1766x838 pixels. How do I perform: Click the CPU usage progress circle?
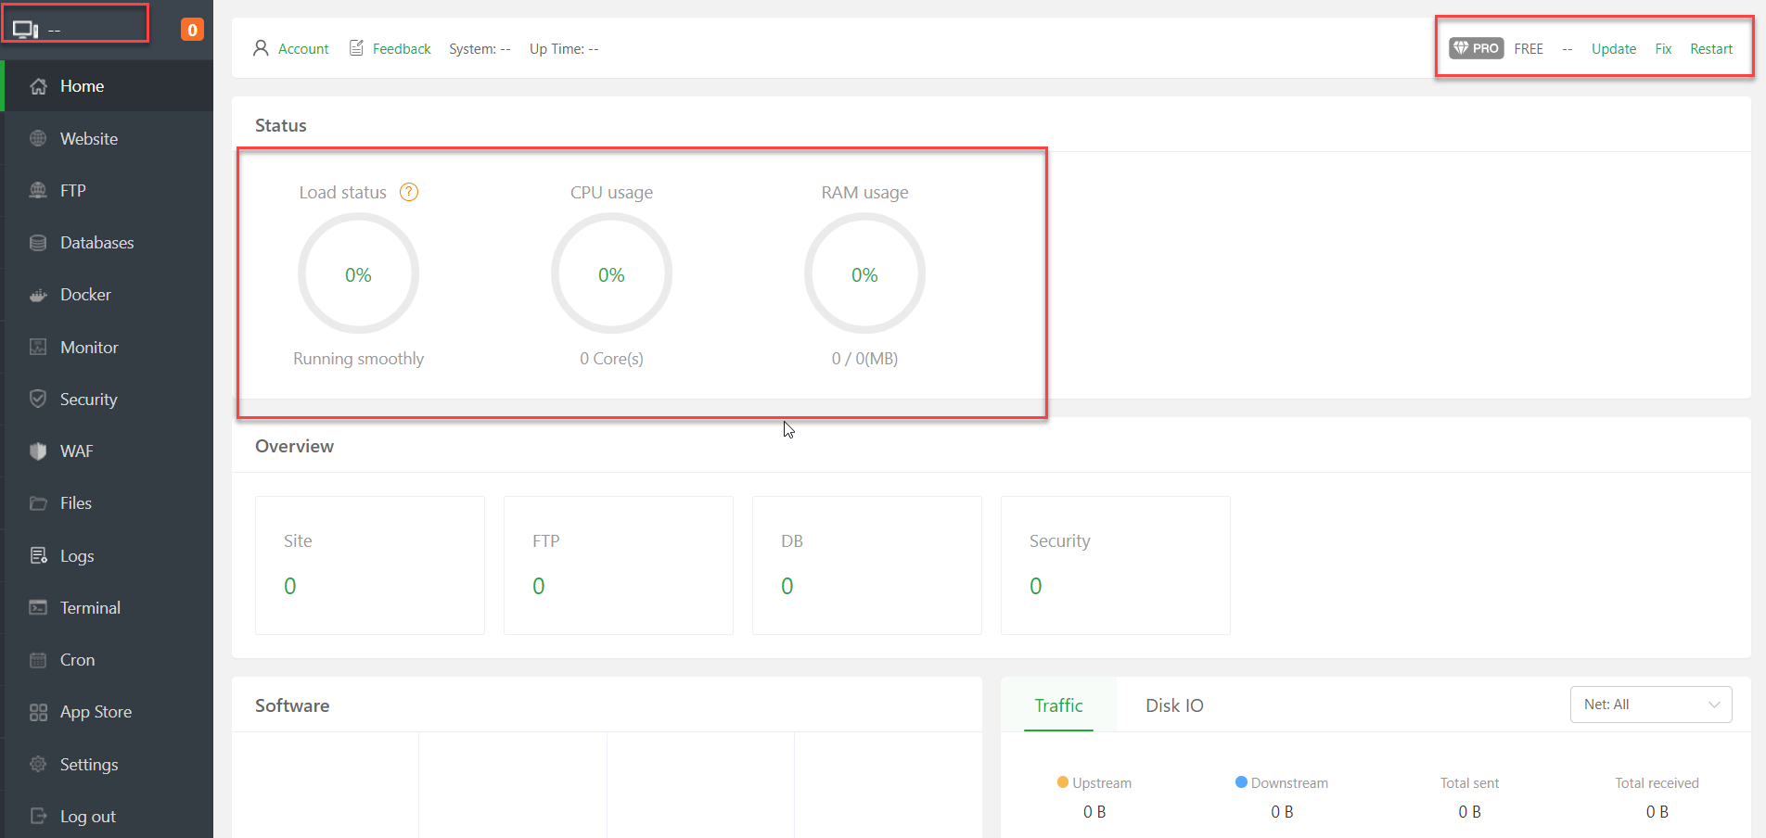pos(611,273)
